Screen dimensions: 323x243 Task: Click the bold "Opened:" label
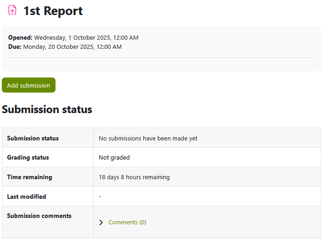click(x=20, y=38)
